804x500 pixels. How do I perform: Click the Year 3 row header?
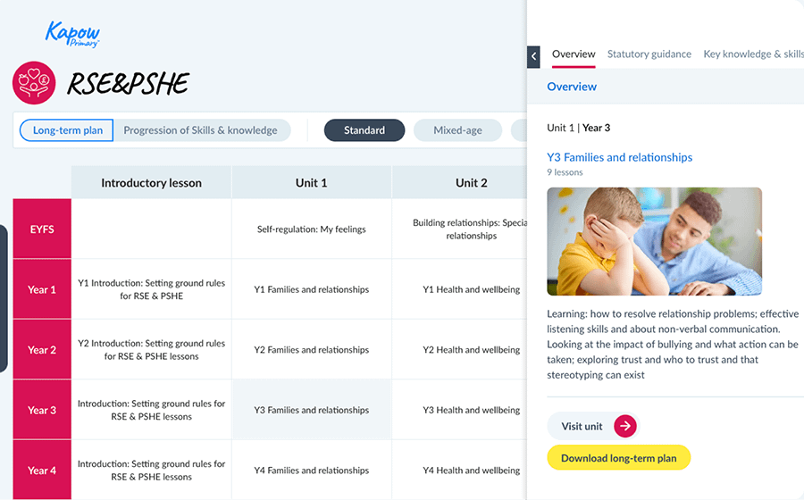[x=42, y=411]
